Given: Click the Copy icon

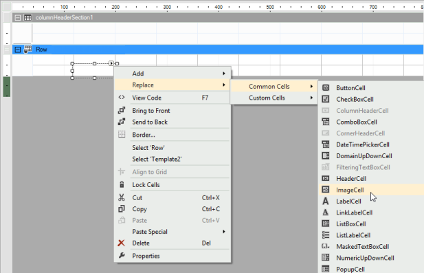Looking at the screenshot, I should coord(122,209).
